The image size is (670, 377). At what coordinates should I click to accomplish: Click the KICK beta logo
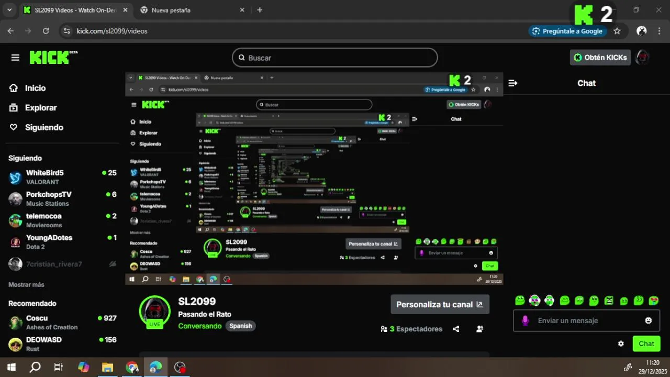53,57
